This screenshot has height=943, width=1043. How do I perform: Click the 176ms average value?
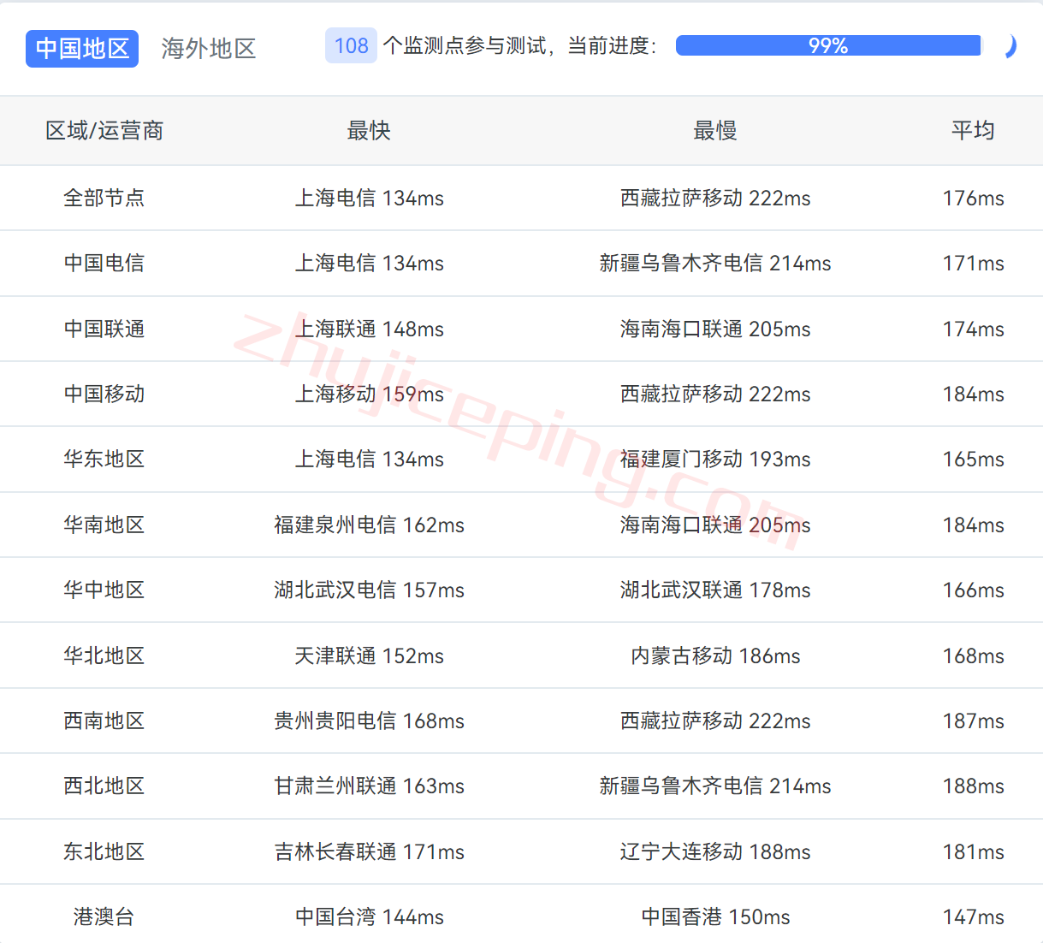click(x=974, y=199)
